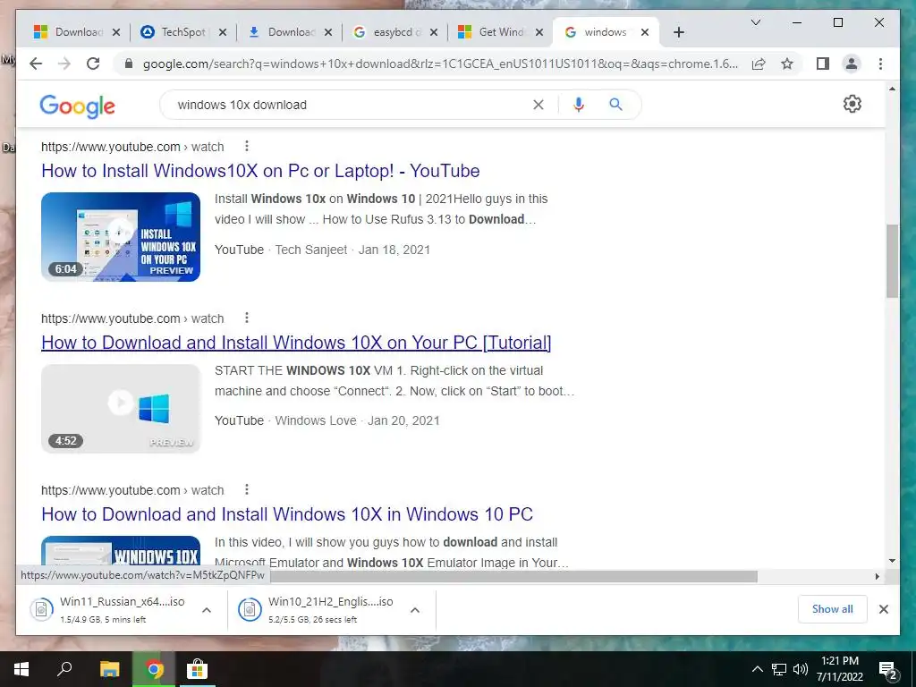Share this page using the share icon

[759, 64]
